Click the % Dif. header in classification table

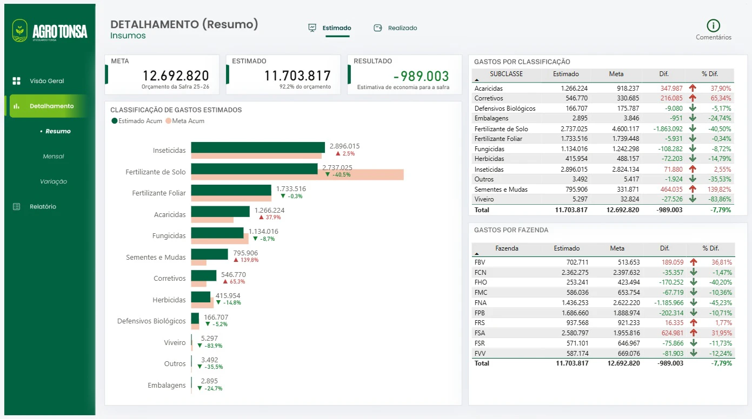click(710, 74)
